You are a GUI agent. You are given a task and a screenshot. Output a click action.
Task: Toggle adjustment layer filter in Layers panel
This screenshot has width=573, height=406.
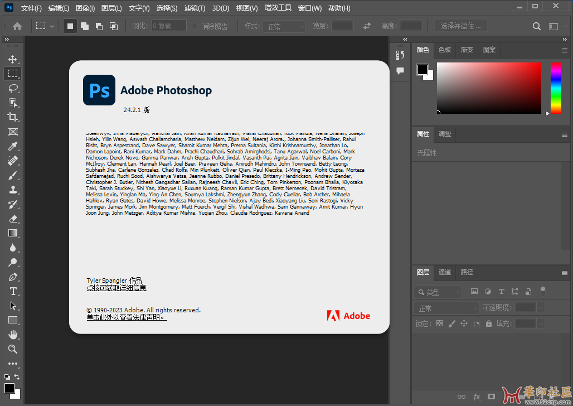[488, 292]
